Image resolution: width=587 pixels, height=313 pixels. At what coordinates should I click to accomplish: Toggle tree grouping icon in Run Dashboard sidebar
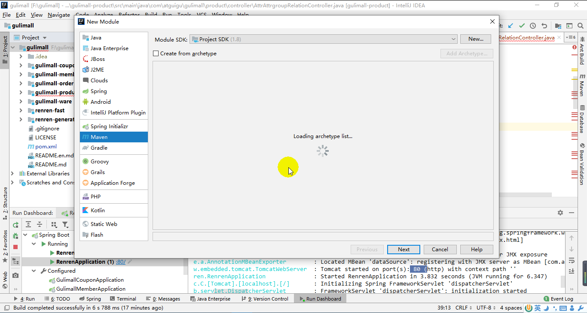tap(15, 261)
